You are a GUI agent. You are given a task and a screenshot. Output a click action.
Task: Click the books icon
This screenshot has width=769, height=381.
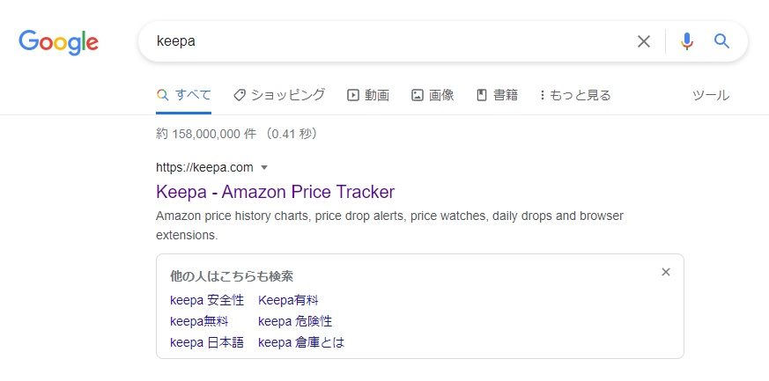482,95
